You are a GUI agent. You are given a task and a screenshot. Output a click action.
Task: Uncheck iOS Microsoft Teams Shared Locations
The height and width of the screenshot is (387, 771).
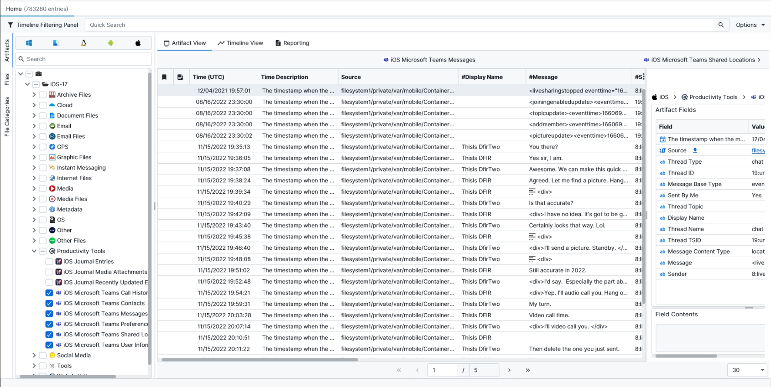point(49,335)
